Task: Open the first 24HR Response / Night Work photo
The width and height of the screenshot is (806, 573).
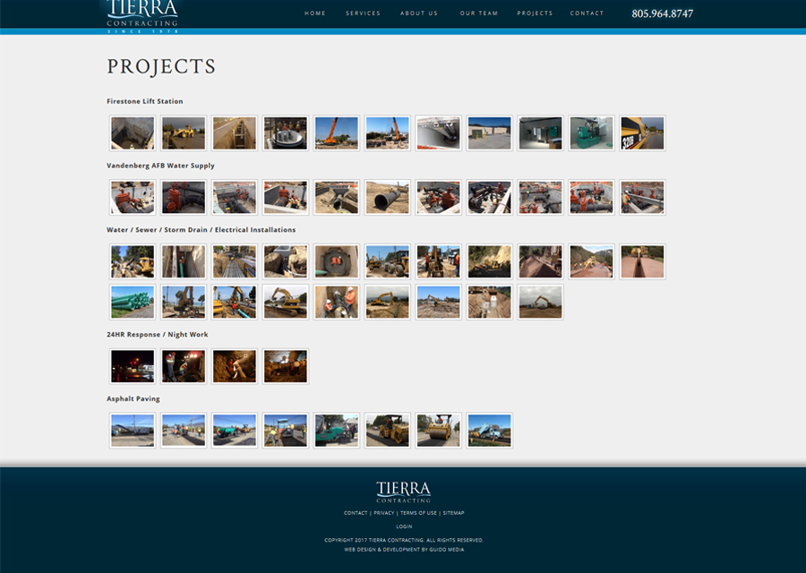Action: (132, 365)
